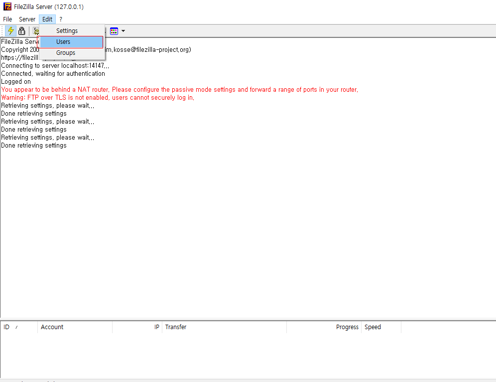Click the last 'Done retrieving settings' line
This screenshot has width=496, height=382.
click(34, 146)
